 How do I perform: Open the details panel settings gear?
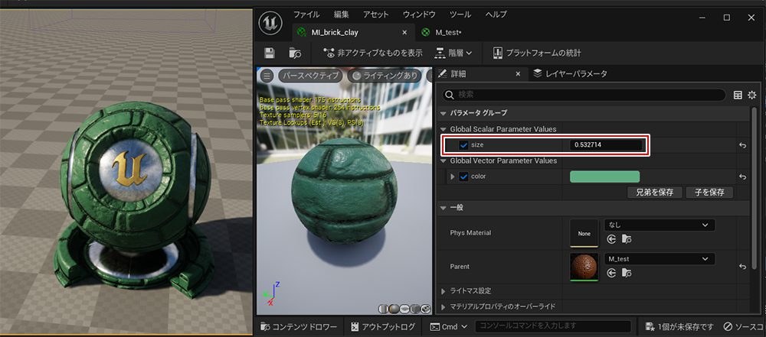(x=751, y=95)
